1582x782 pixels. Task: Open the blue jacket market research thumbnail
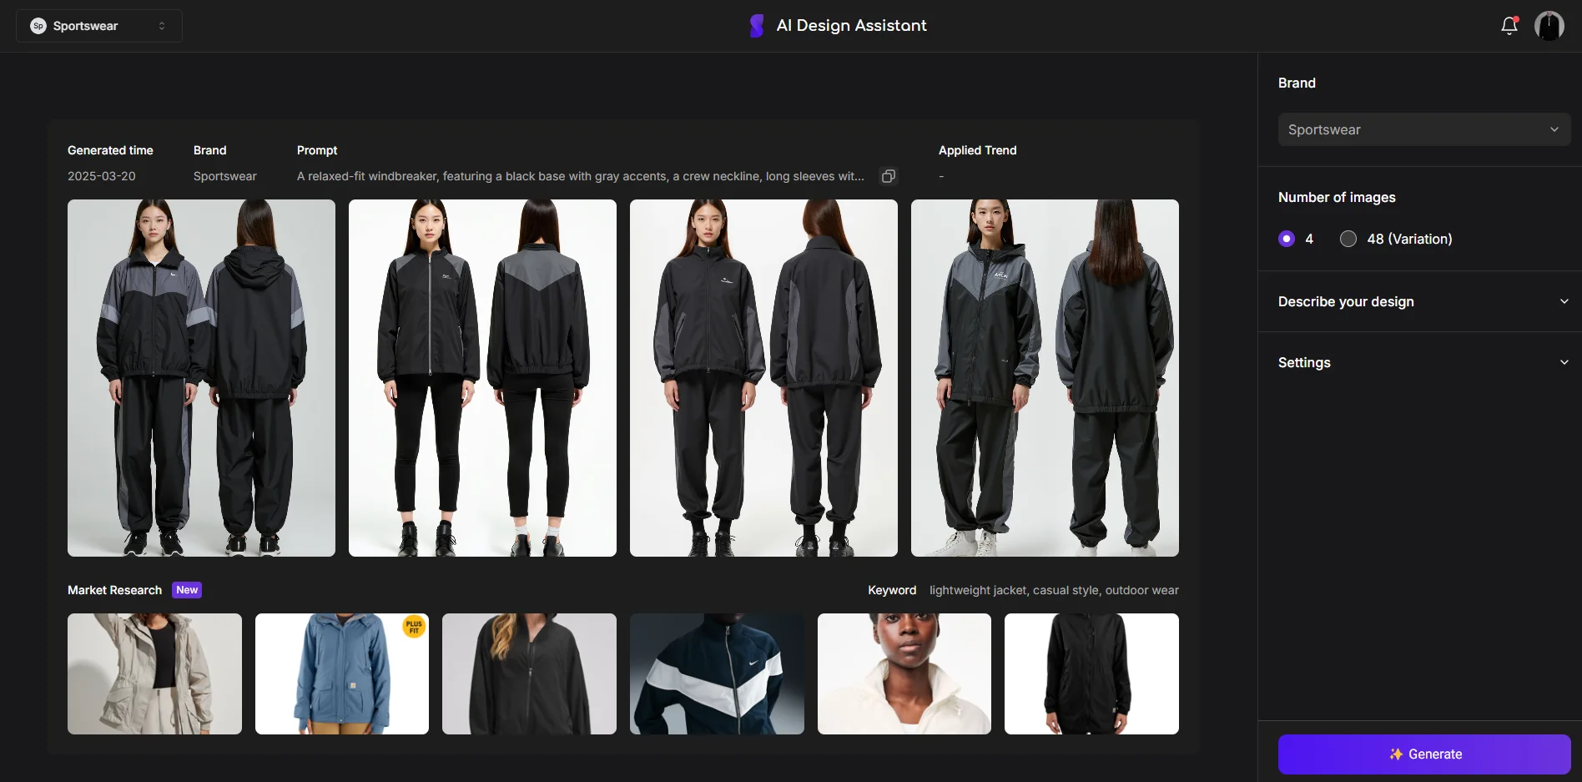342,674
